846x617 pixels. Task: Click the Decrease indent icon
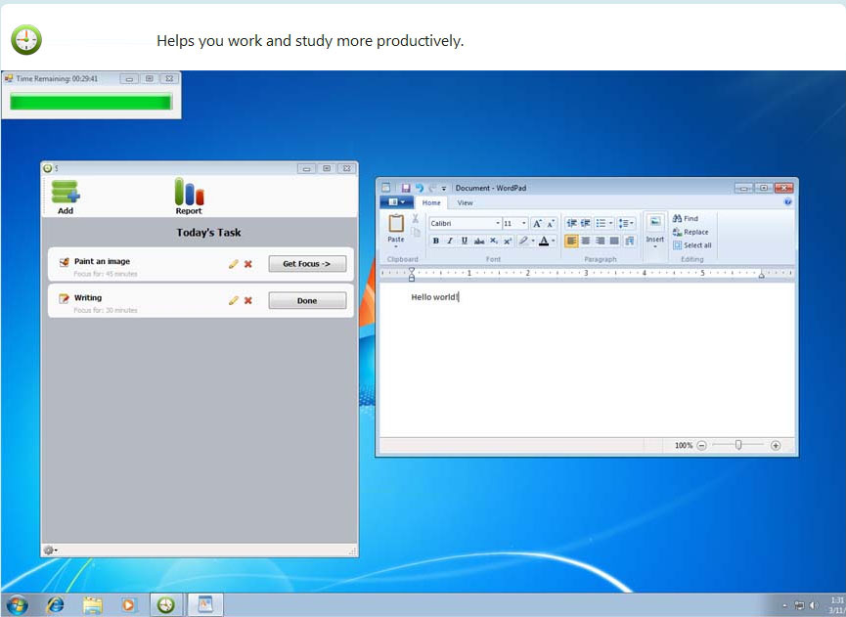(x=571, y=223)
